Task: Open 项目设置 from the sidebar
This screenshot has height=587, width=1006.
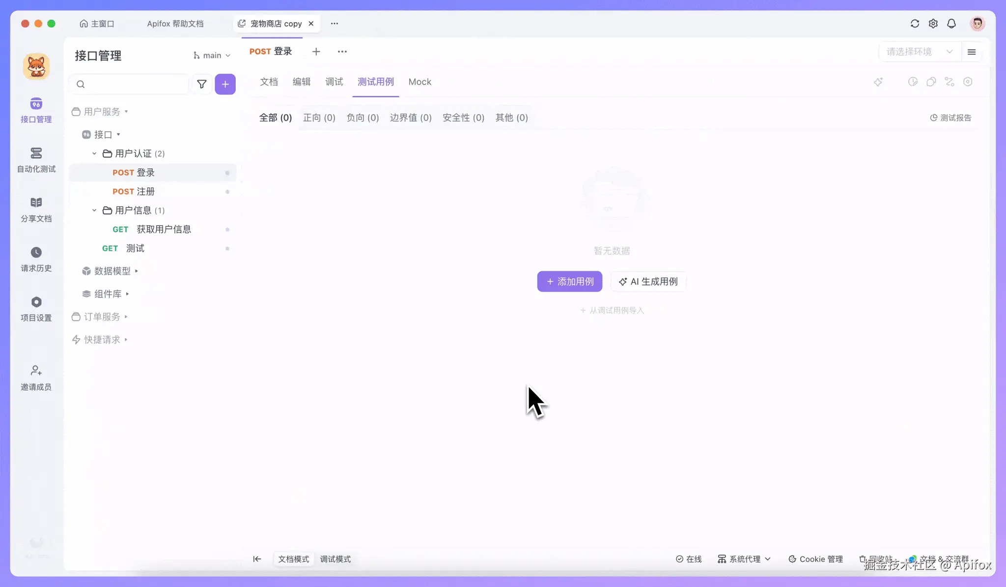Action: click(36, 308)
